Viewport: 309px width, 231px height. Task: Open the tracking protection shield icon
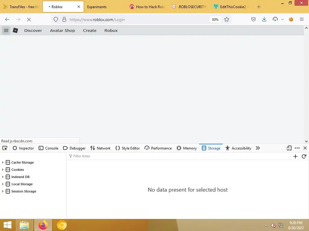click(x=56, y=19)
